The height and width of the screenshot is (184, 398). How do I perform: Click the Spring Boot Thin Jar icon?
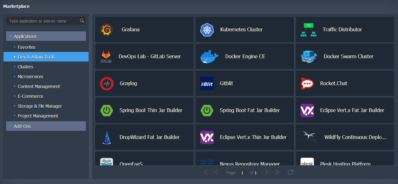point(107,111)
